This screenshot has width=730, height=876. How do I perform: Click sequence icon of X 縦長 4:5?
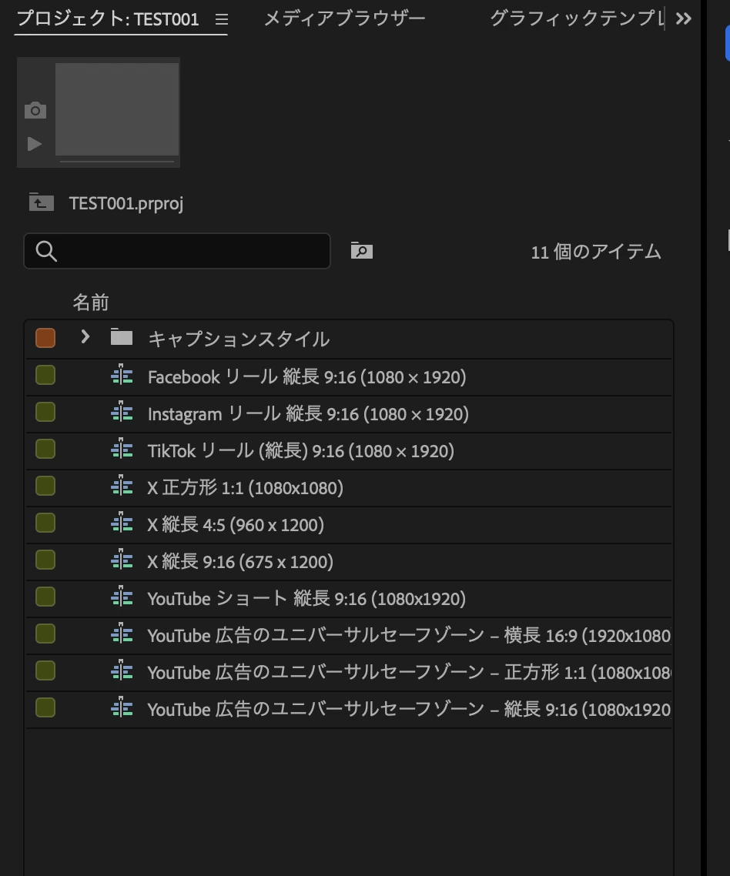click(122, 523)
